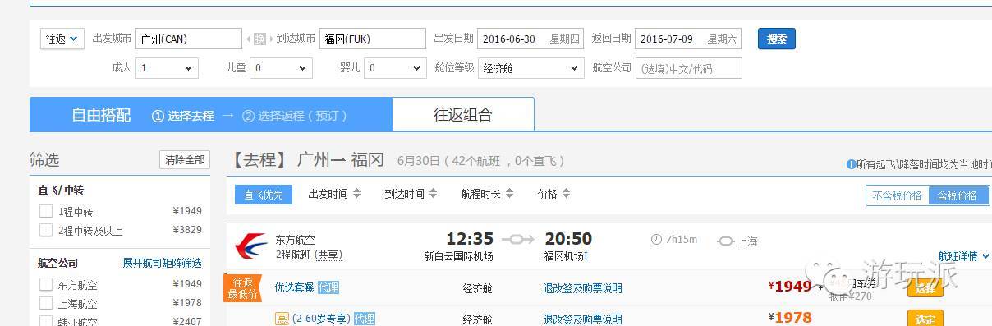The height and width of the screenshot is (326, 992).
Task: Open return date 2016-07-09 picker
Action: pos(688,39)
